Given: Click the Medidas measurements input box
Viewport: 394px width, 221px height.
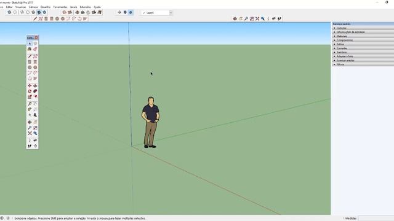Looking at the screenshot, I should pyautogui.click(x=376, y=219).
